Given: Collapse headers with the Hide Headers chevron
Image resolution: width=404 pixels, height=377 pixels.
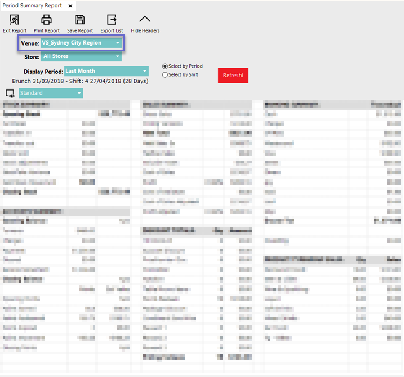Looking at the screenshot, I should coord(145,20).
